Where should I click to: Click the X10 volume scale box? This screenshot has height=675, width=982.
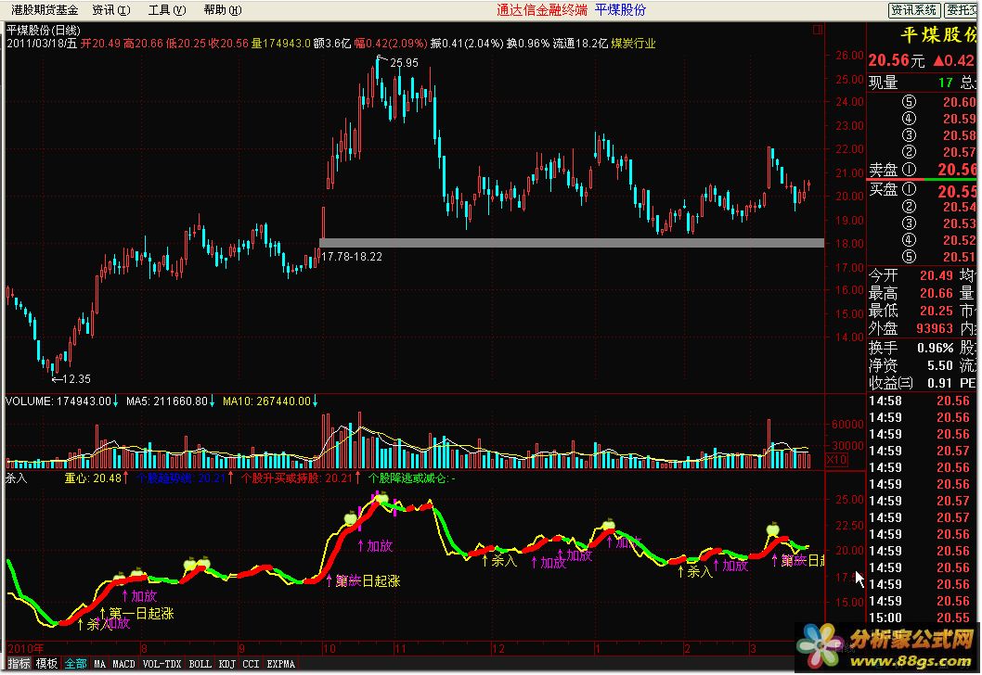click(836, 460)
